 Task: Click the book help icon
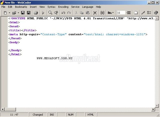156,13
